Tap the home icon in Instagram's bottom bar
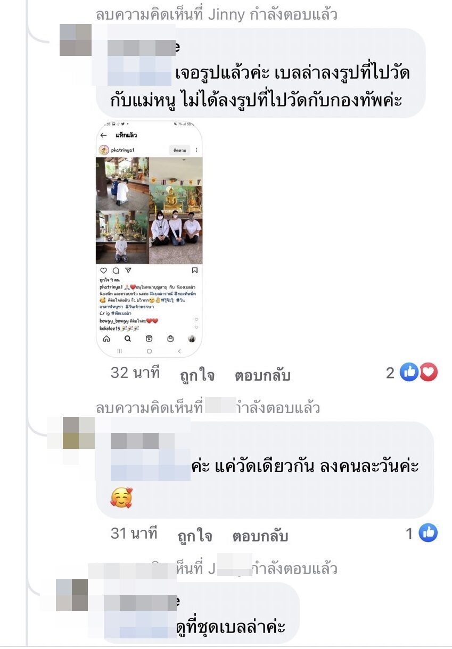 point(106,338)
